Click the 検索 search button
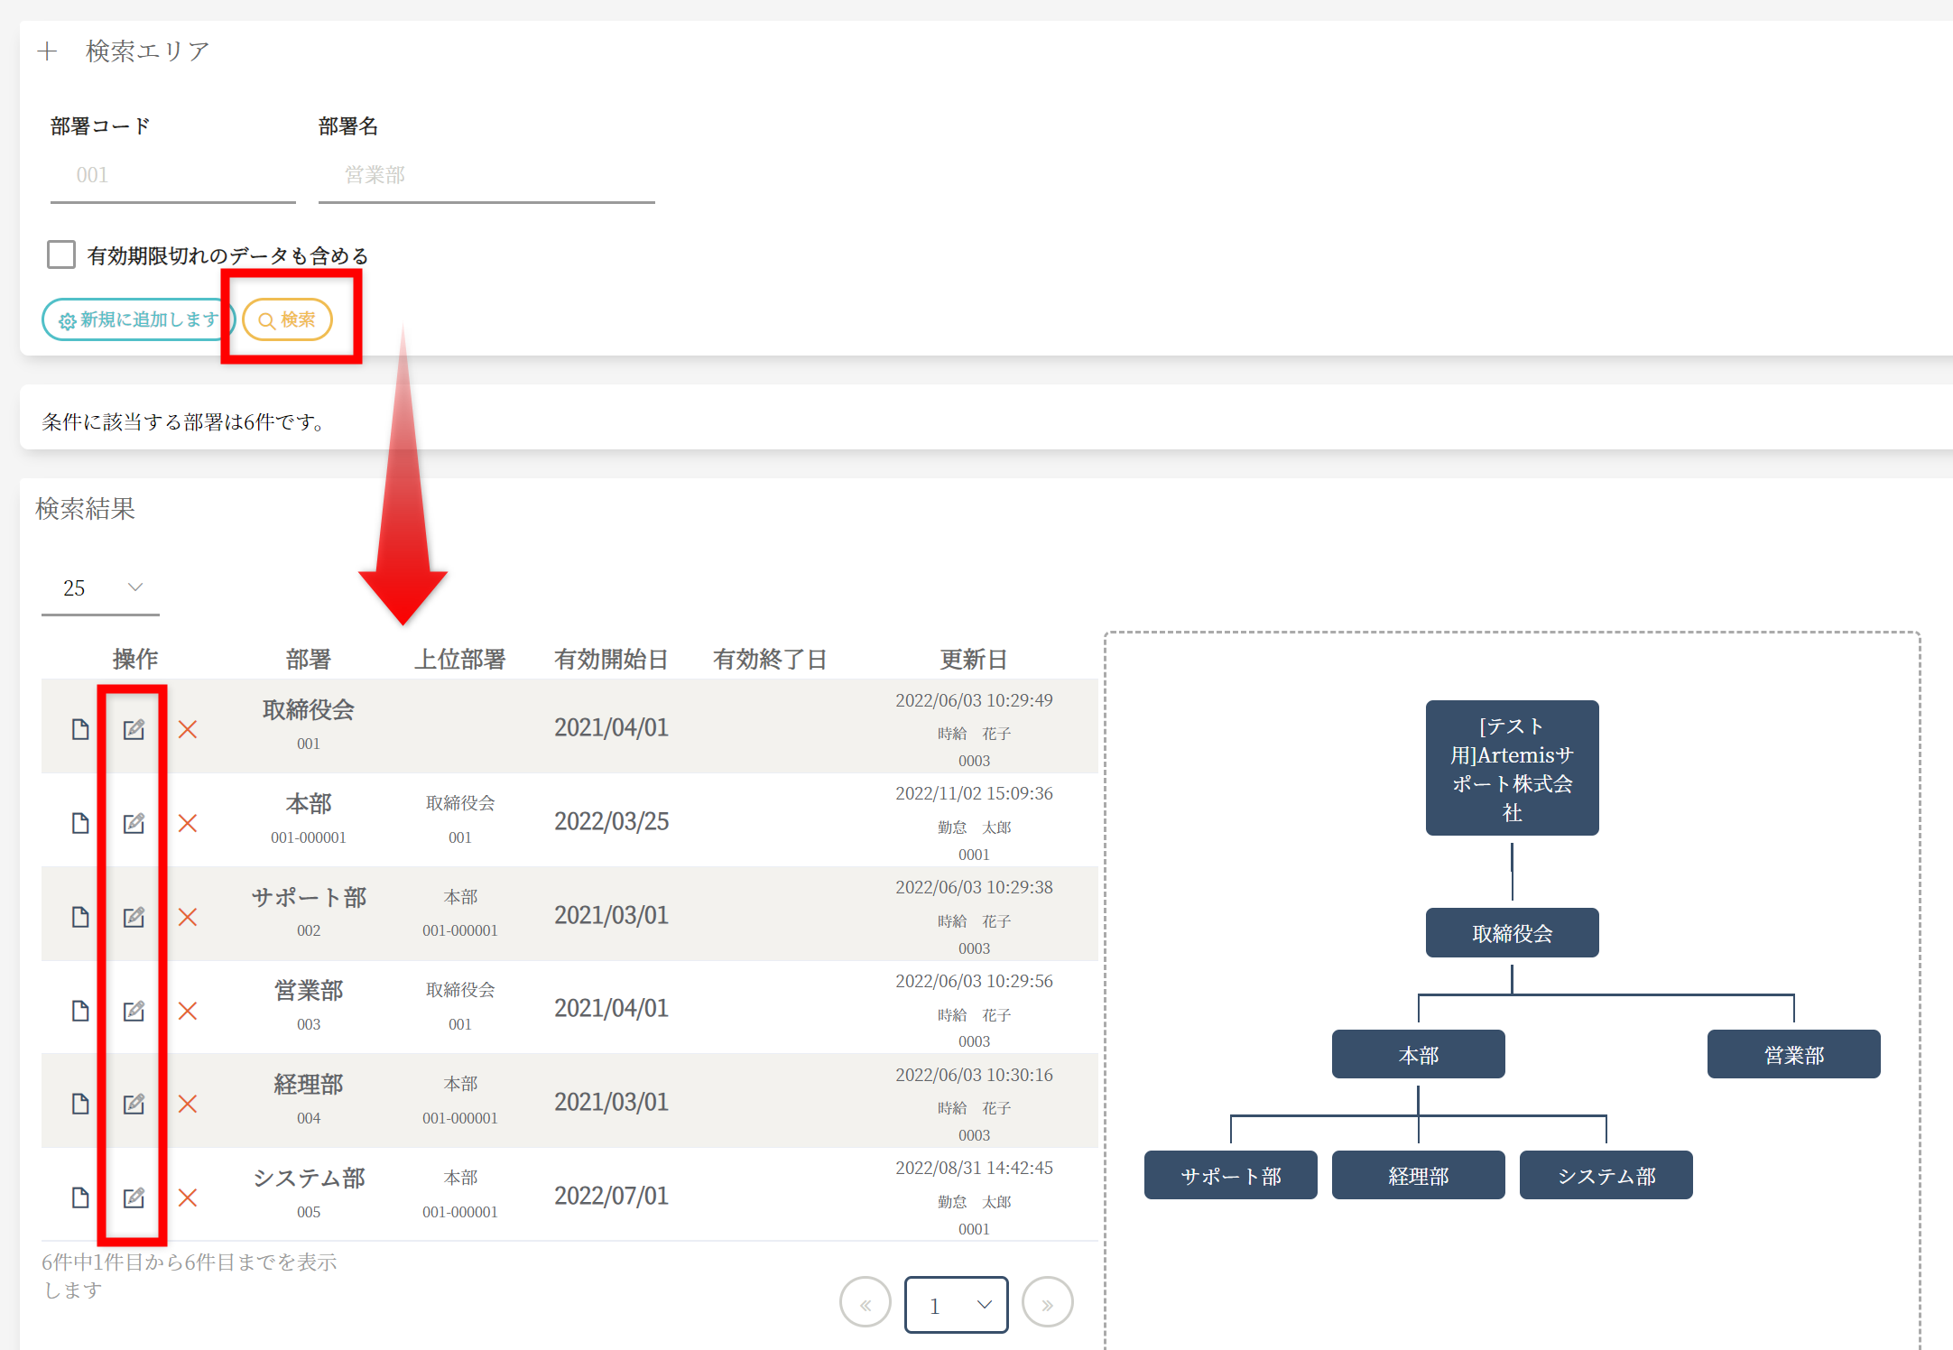 point(287,319)
